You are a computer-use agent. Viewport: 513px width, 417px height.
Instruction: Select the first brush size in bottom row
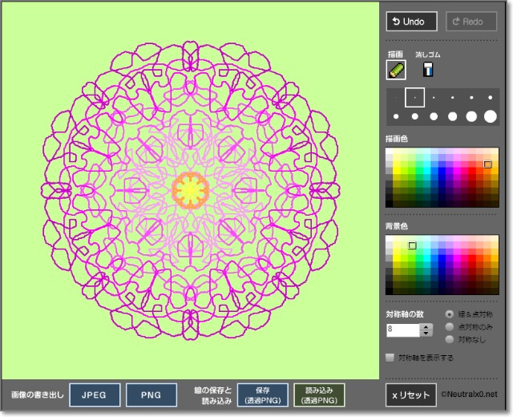[396, 117]
